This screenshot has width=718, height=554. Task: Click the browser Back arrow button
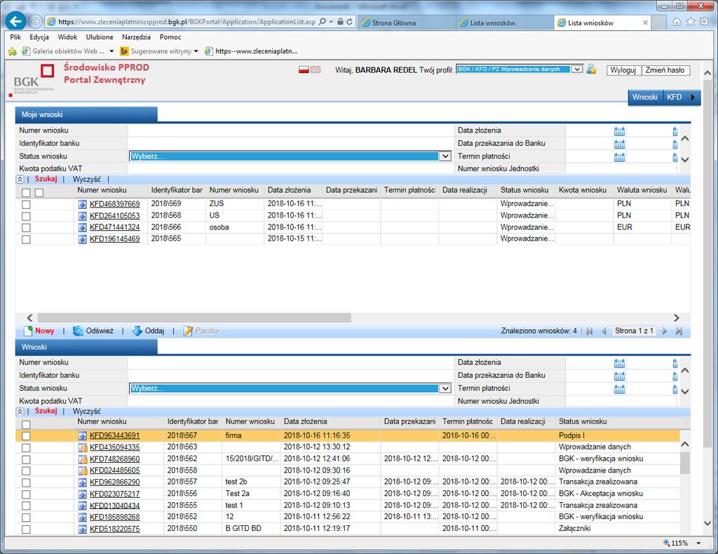click(16, 20)
